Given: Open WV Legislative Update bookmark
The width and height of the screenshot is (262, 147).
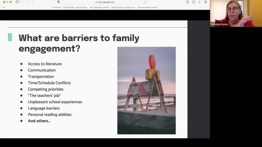Looking at the screenshot, I should tap(99, 7).
